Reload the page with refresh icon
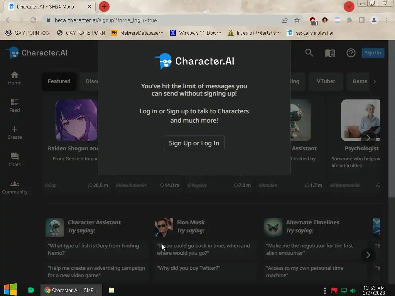 [33, 20]
